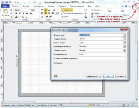Open the Файл tab
The height and width of the screenshot is (108, 139).
coord(5,6)
